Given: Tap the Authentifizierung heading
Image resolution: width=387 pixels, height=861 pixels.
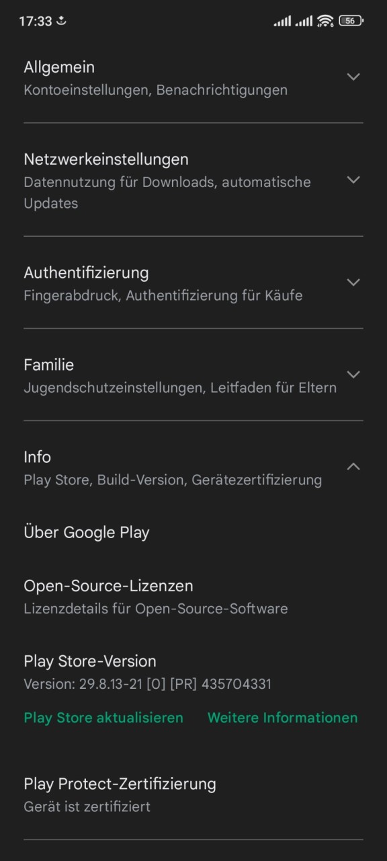Looking at the screenshot, I should click(86, 272).
